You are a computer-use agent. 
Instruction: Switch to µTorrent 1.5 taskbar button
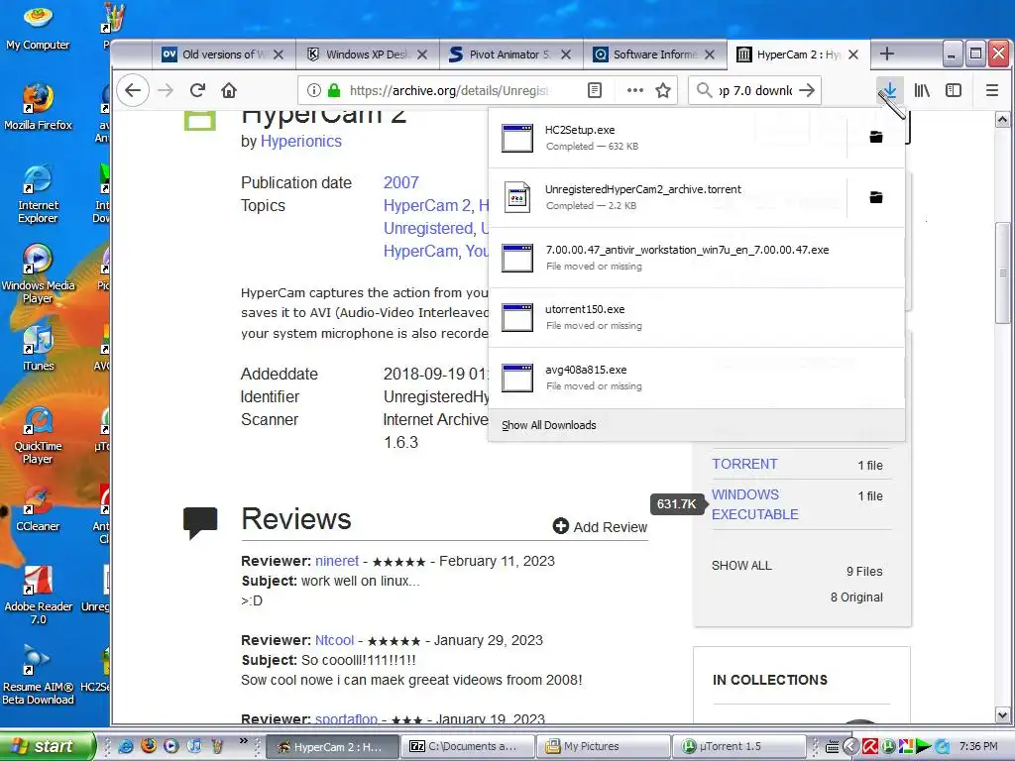coord(738,746)
